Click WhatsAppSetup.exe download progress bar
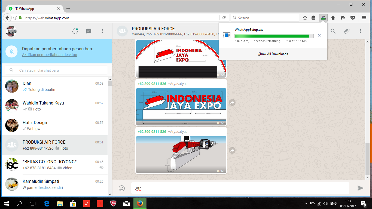The image size is (372, 209). (x=274, y=36)
